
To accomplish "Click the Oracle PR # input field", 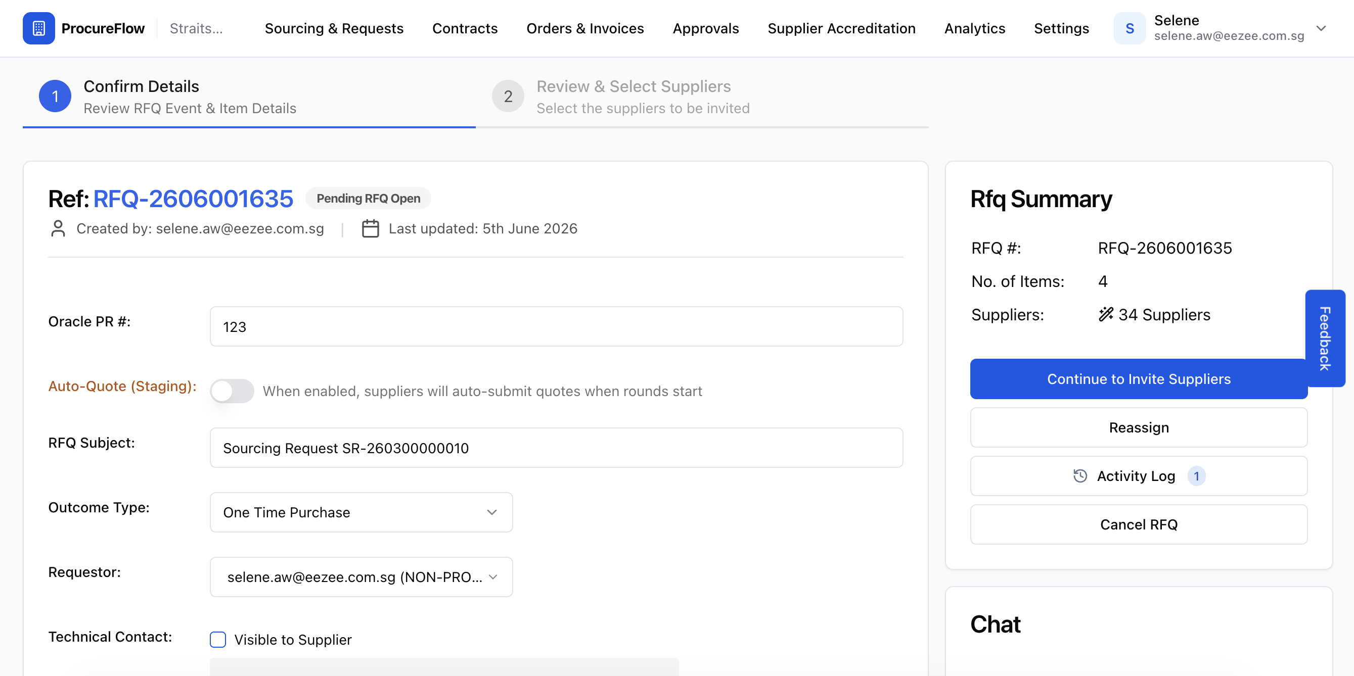I will tap(556, 326).
